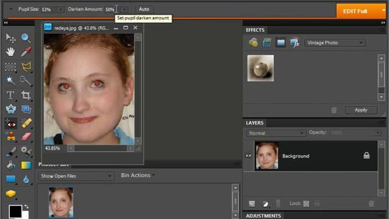The height and width of the screenshot is (219, 389).
Task: Apply the selected Vintage Photo effect
Action: 361,110
